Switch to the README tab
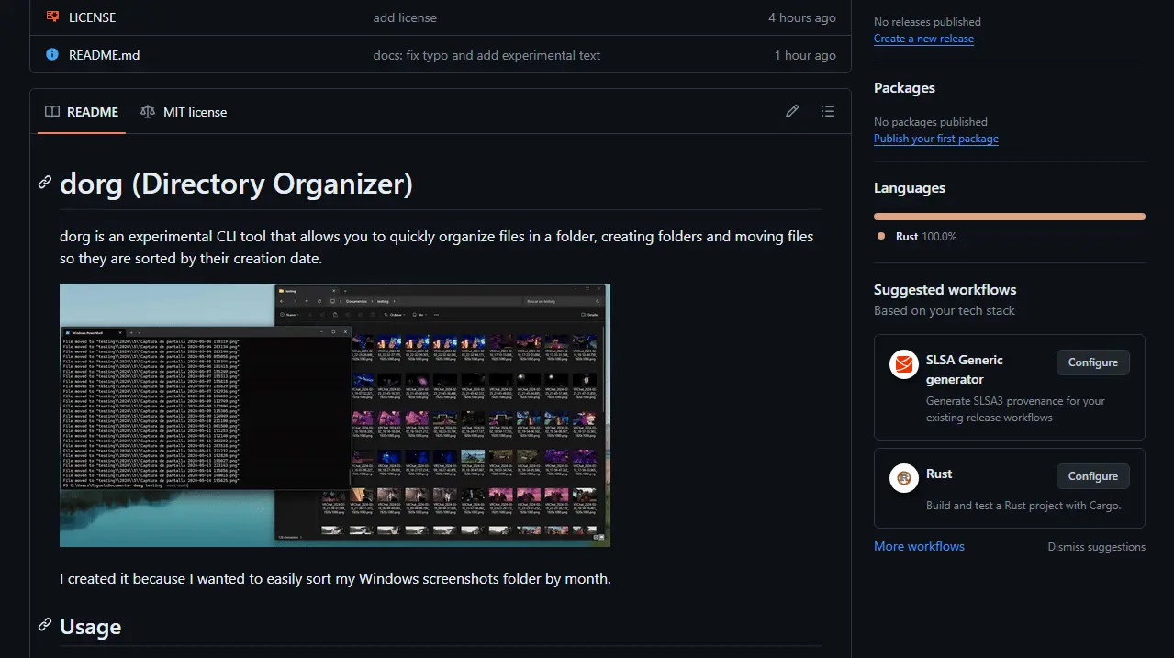Viewport: 1174px width, 658px height. coord(83,112)
